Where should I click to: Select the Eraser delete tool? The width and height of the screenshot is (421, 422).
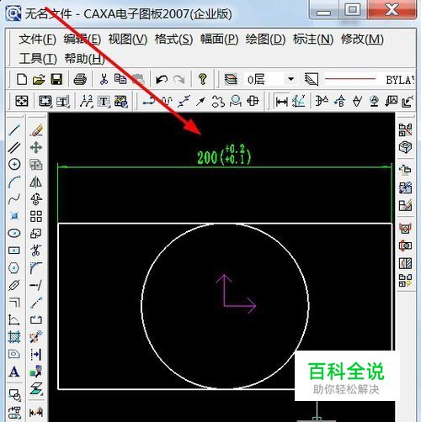coord(36,130)
